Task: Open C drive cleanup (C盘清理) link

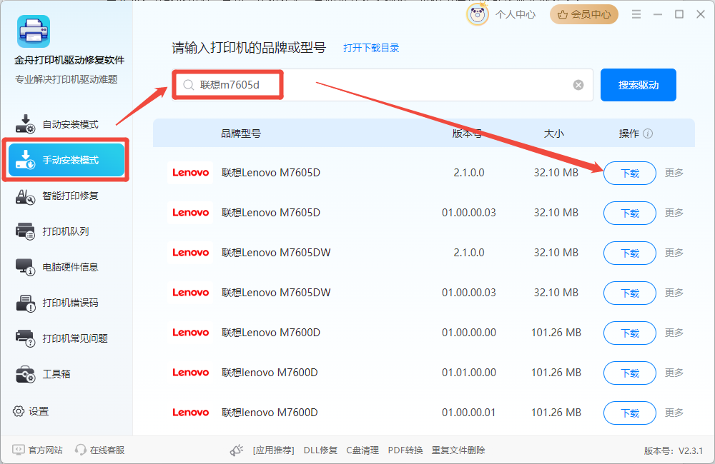Action: [363, 450]
